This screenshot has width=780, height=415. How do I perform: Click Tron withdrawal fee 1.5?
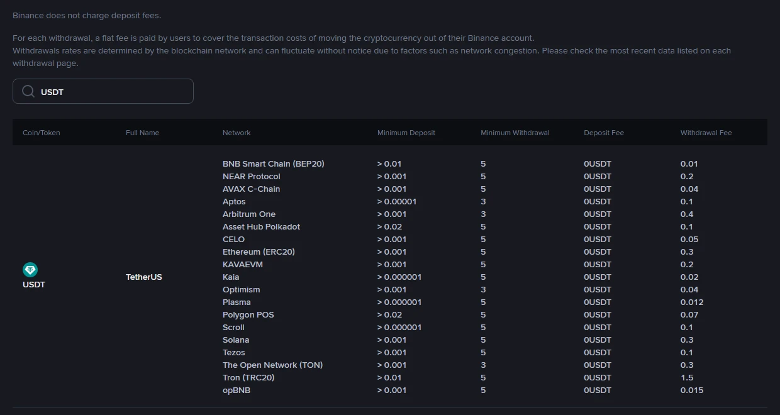click(x=687, y=378)
